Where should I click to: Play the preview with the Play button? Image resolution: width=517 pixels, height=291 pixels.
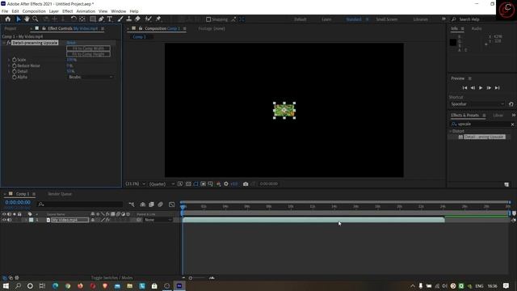(x=481, y=88)
